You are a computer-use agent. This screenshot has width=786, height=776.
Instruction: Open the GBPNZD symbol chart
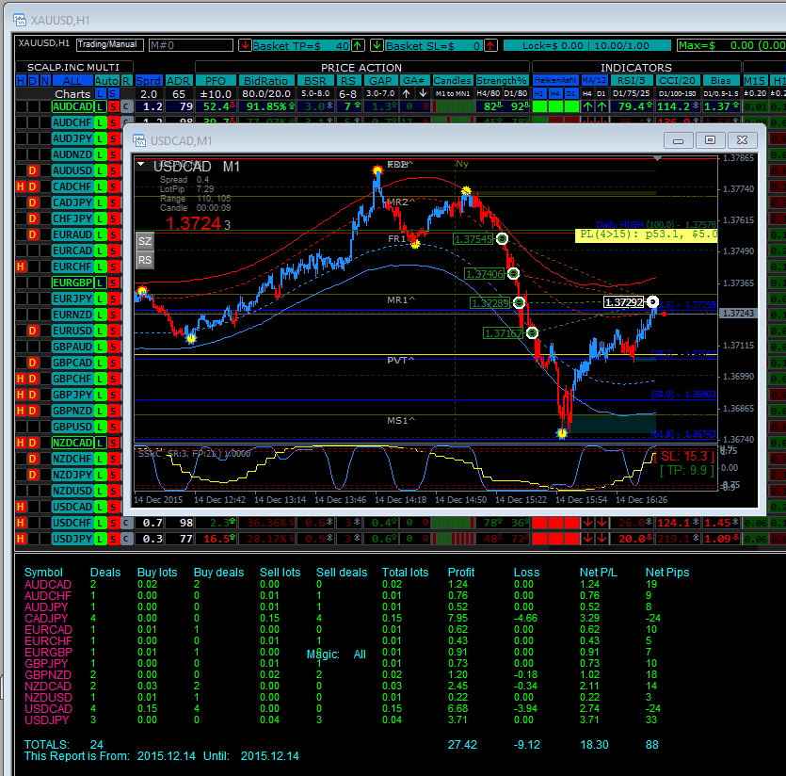tap(72, 411)
